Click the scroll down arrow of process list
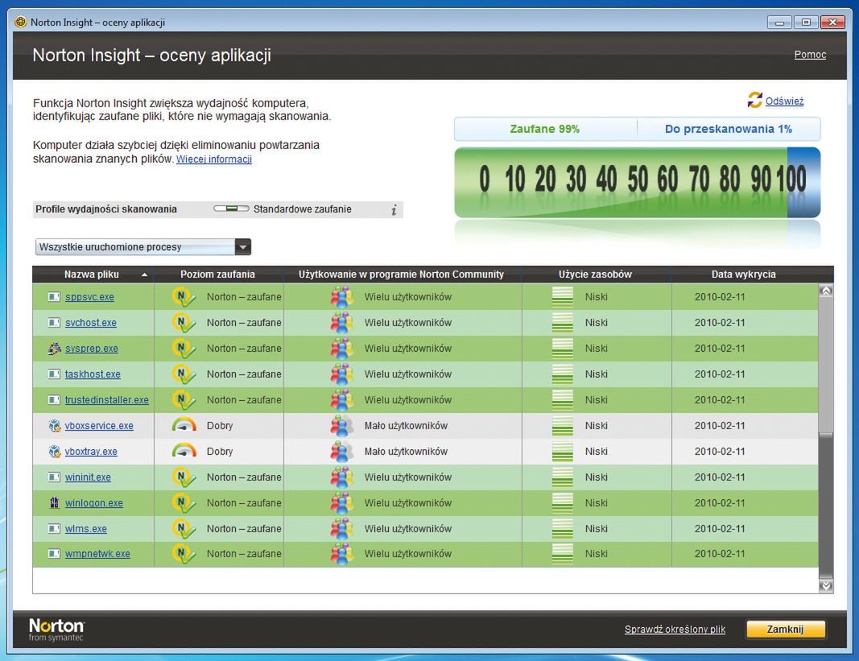 coord(826,586)
